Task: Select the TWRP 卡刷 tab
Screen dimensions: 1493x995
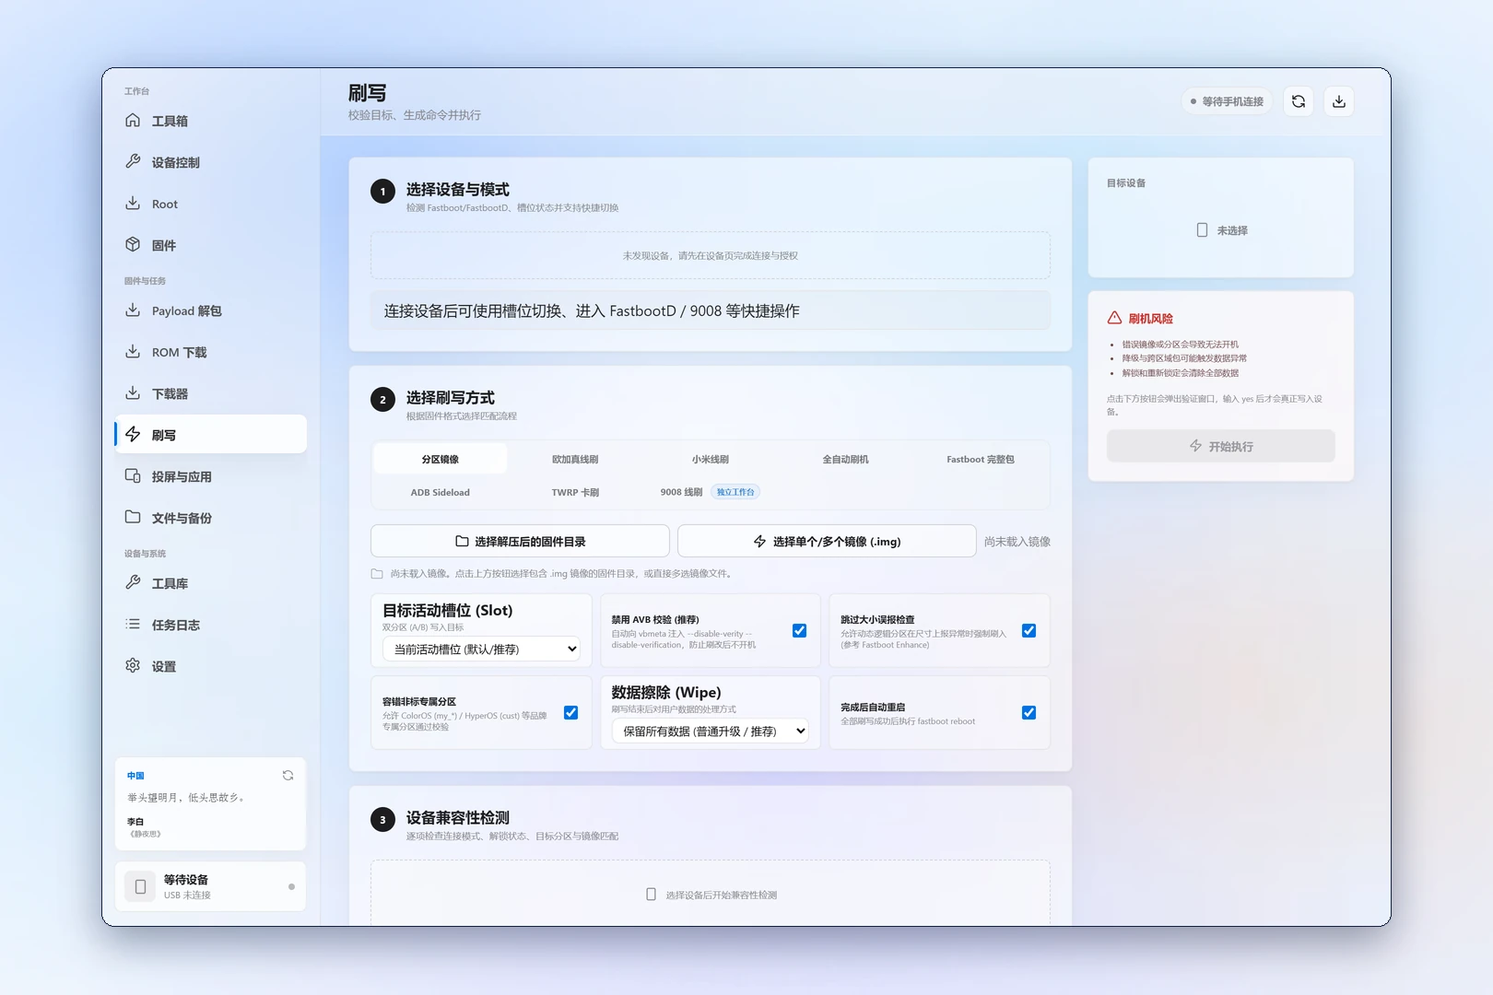Action: tap(575, 492)
